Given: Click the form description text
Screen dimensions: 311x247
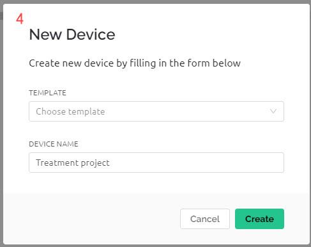Looking at the screenshot, I should coord(135,63).
